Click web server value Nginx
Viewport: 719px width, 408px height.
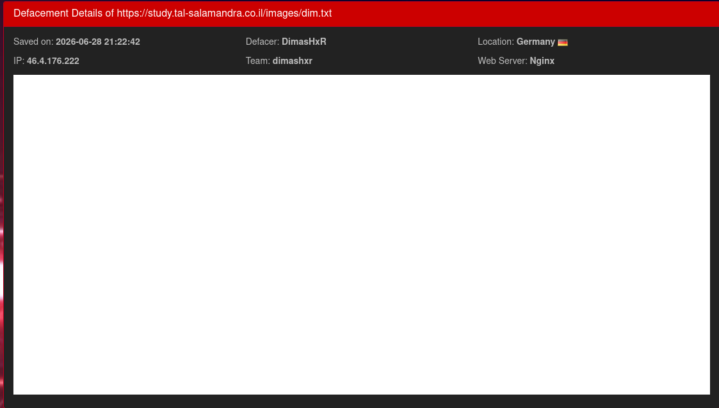542,61
